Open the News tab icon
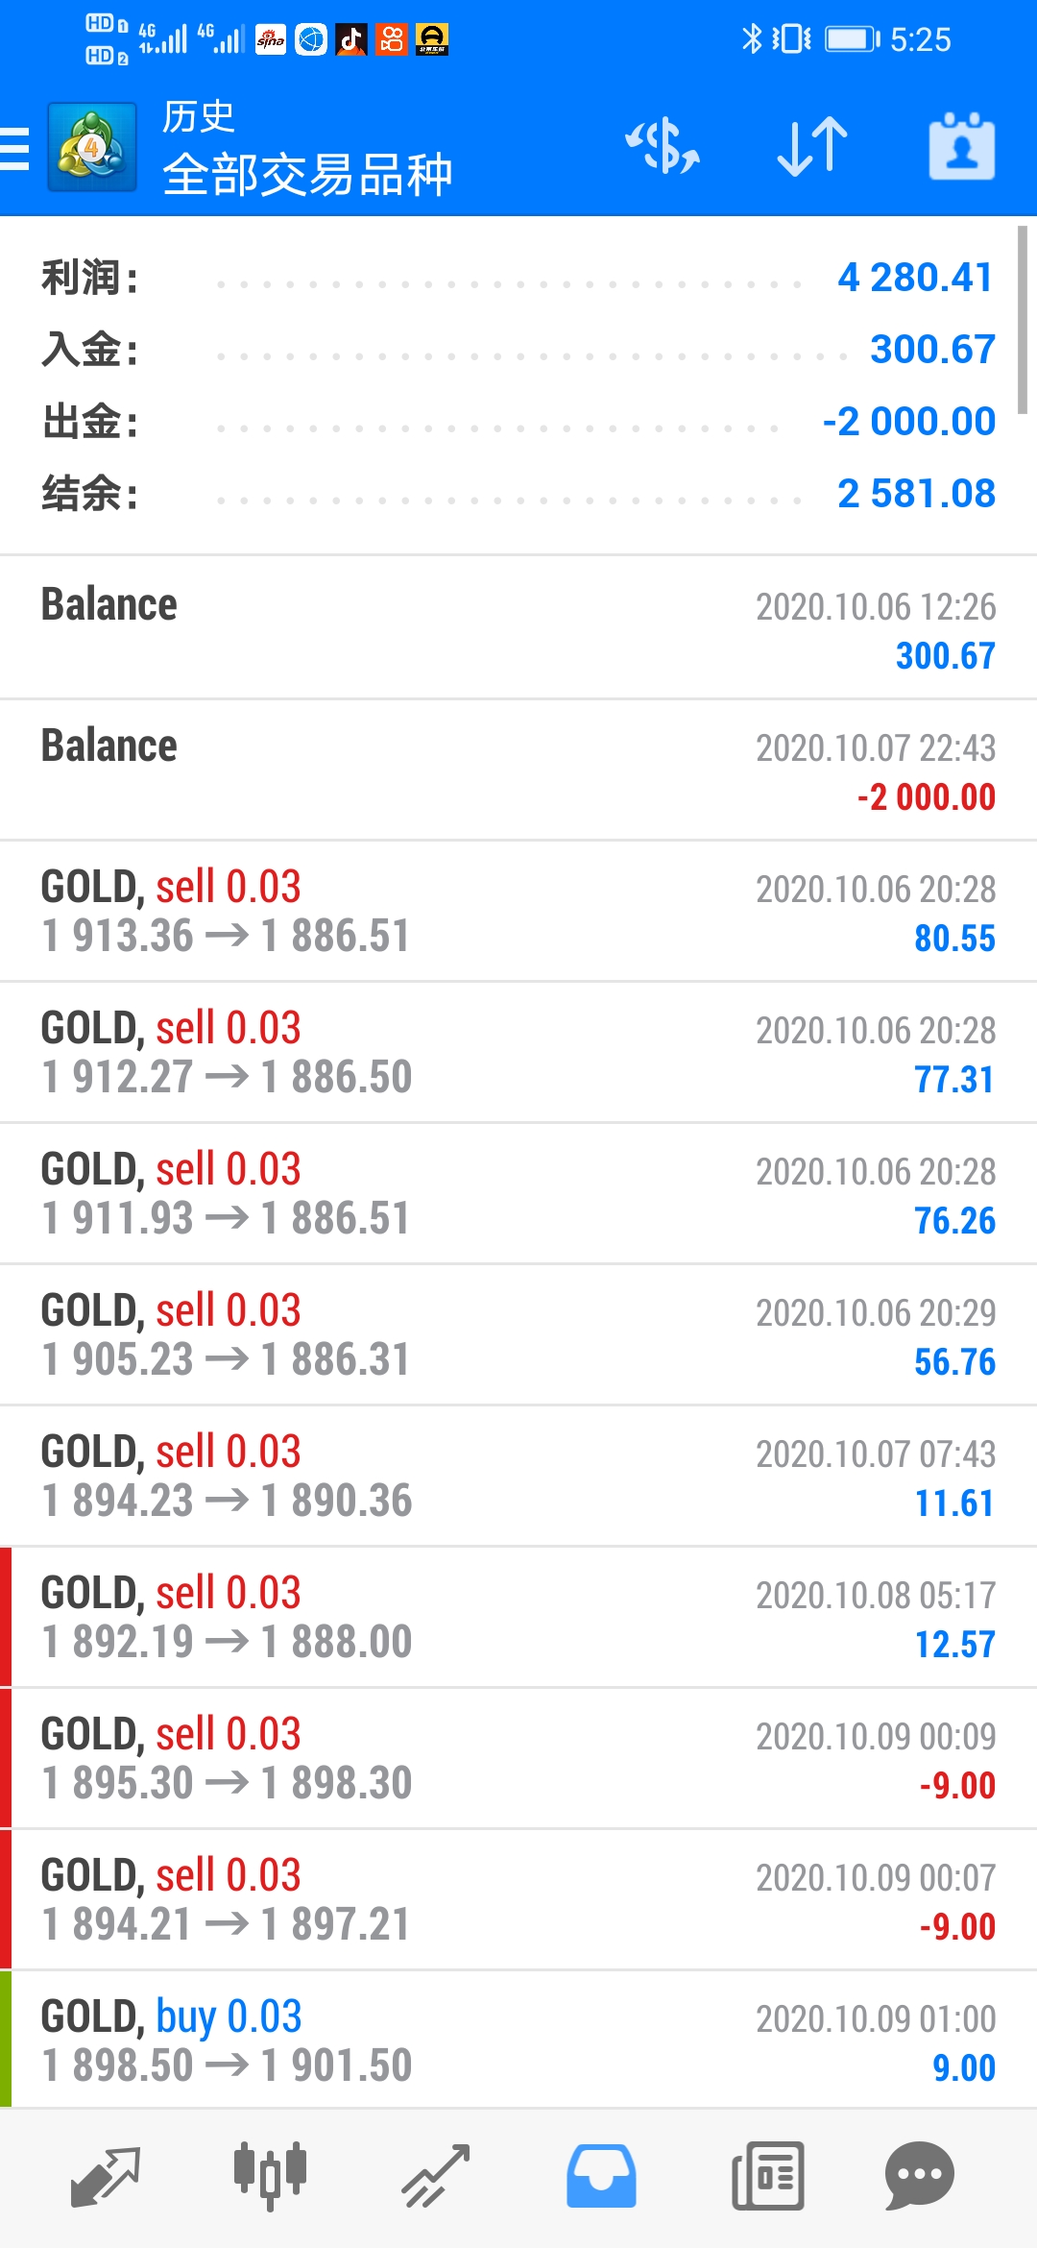The width and height of the screenshot is (1037, 2248). pyautogui.click(x=767, y=2176)
